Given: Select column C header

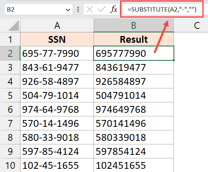Looking at the screenshot, I should pos(191,25).
